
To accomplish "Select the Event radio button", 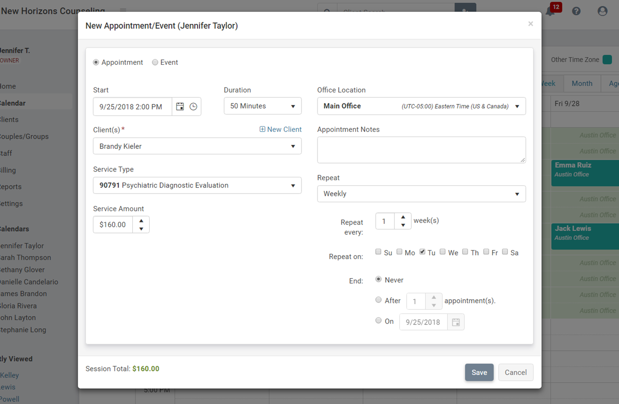I will click(155, 62).
